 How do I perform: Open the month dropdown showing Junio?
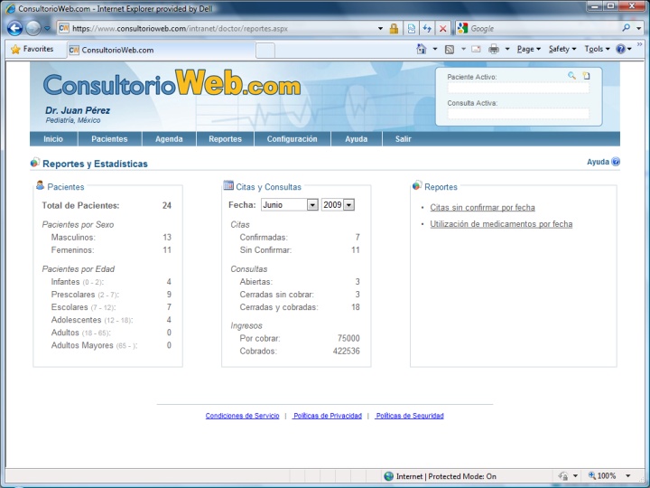tap(290, 204)
